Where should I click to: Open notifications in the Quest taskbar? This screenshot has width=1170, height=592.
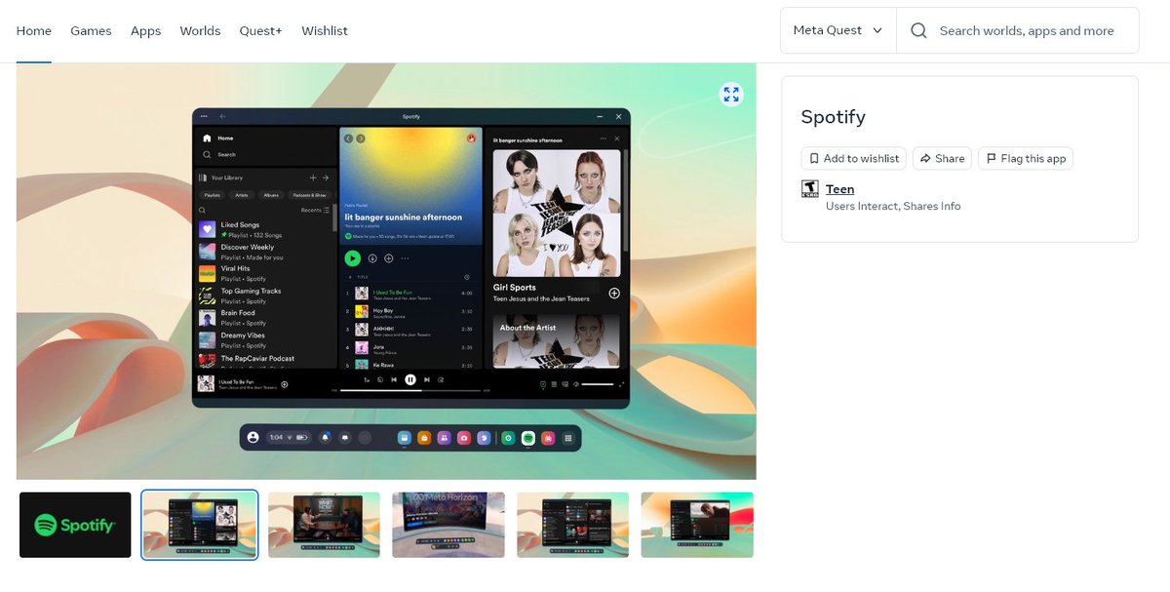point(326,438)
